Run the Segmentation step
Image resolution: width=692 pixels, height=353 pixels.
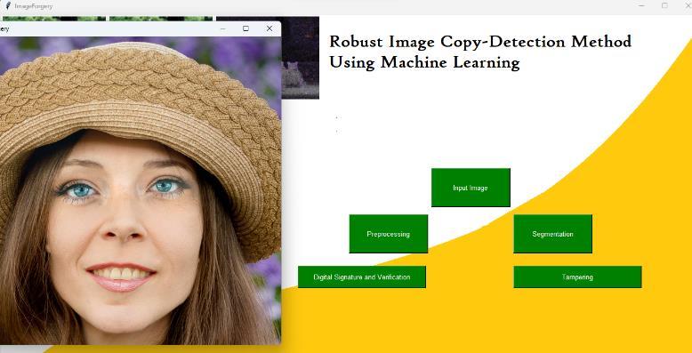point(552,234)
